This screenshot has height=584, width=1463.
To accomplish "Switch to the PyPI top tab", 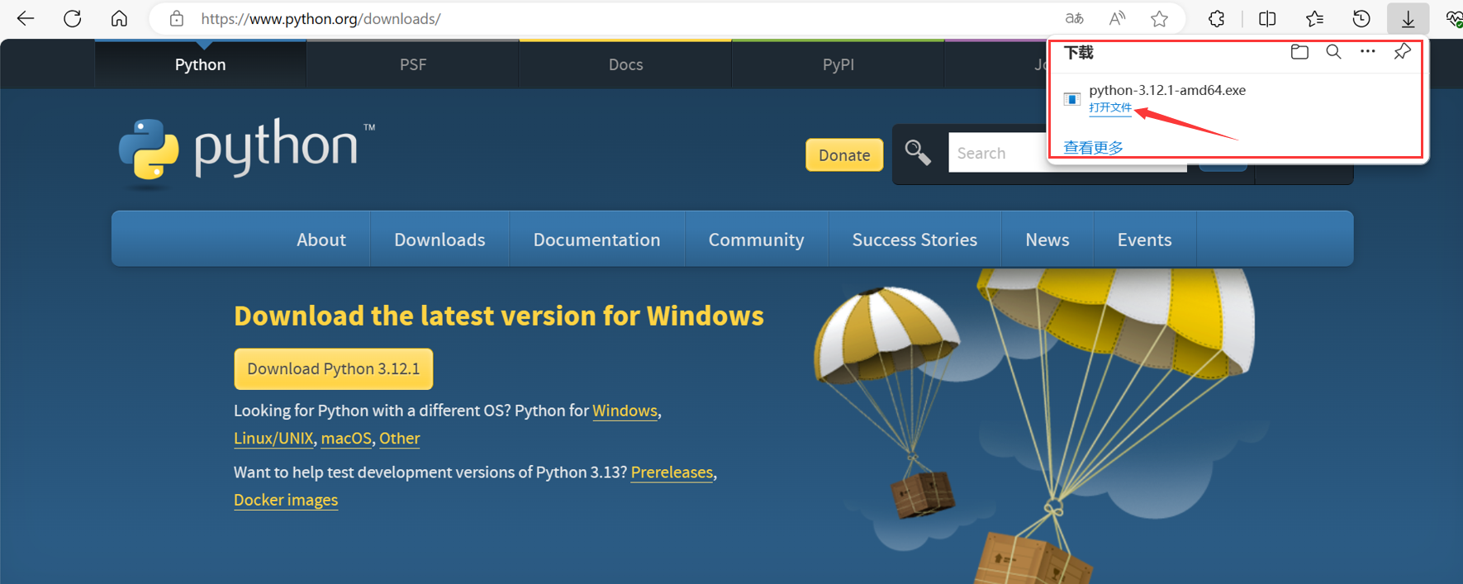I will (x=838, y=64).
